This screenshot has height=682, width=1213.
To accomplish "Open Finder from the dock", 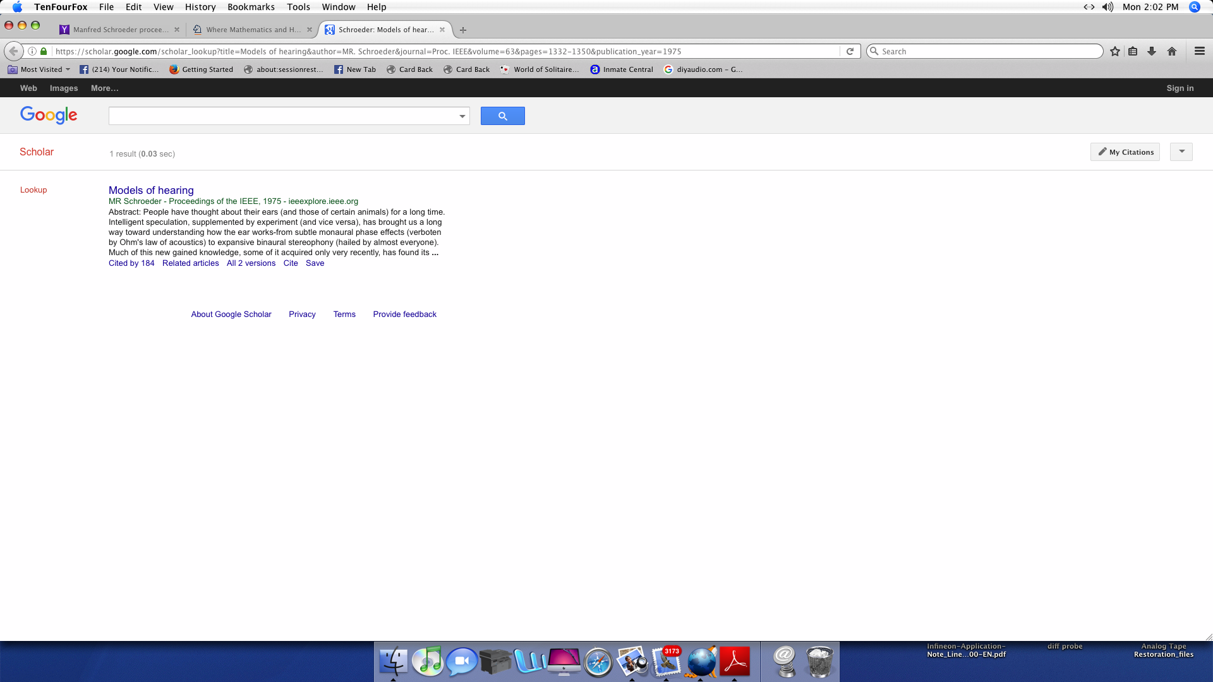I will coord(394,661).
